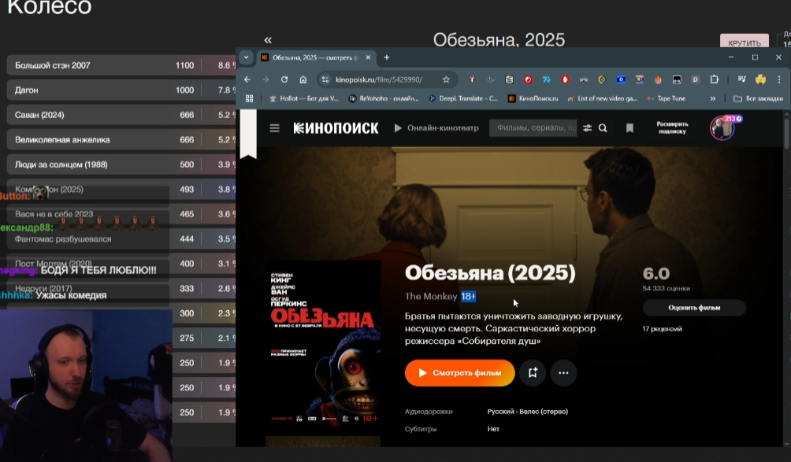Open the Kinopoisk bookmarks flag icon
The image size is (791, 462).
(629, 128)
